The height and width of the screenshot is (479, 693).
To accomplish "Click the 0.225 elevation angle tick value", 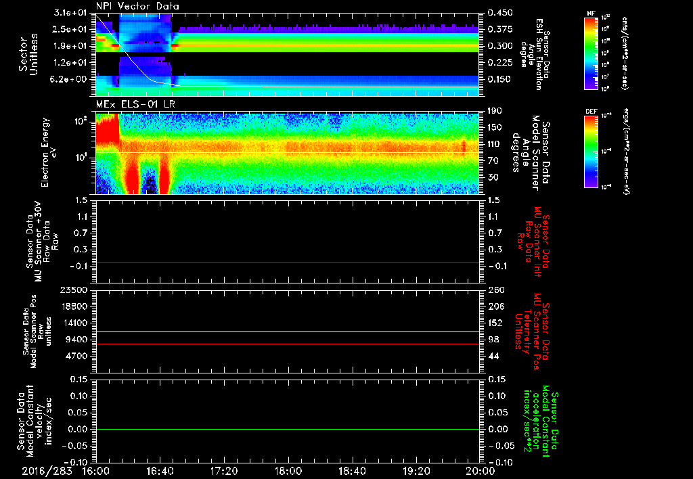I will click(501, 63).
